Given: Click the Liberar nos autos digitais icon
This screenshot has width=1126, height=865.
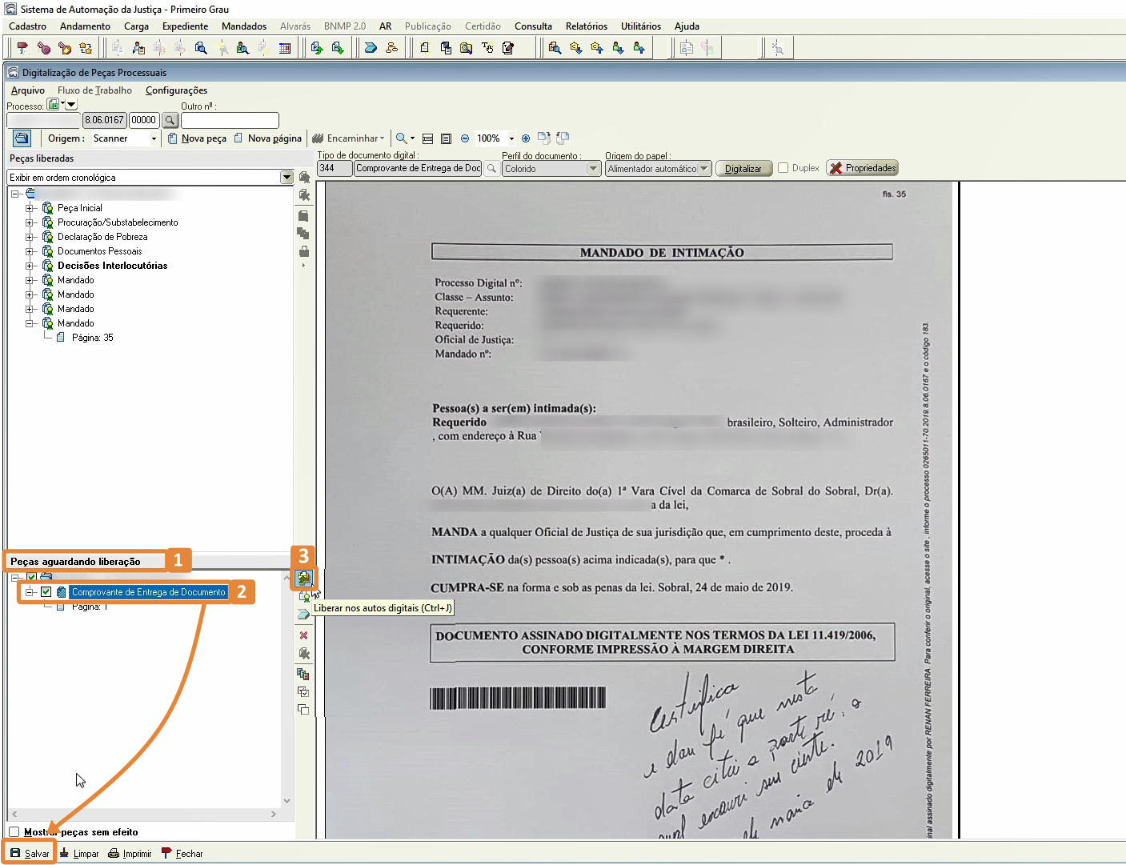Looking at the screenshot, I should [303, 578].
